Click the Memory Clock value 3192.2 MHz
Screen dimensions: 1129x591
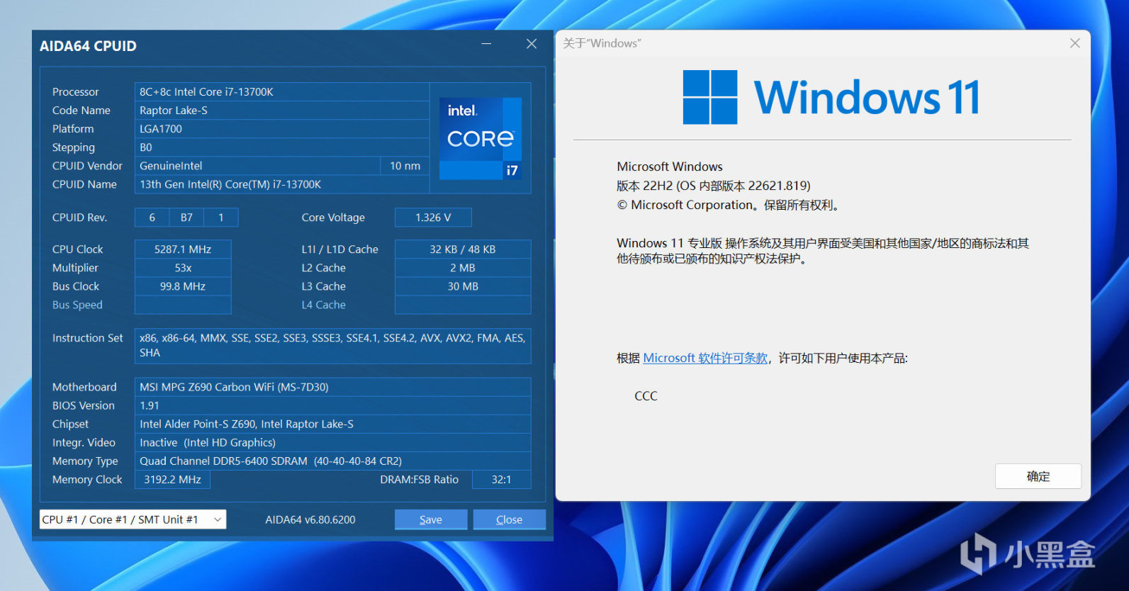[172, 480]
